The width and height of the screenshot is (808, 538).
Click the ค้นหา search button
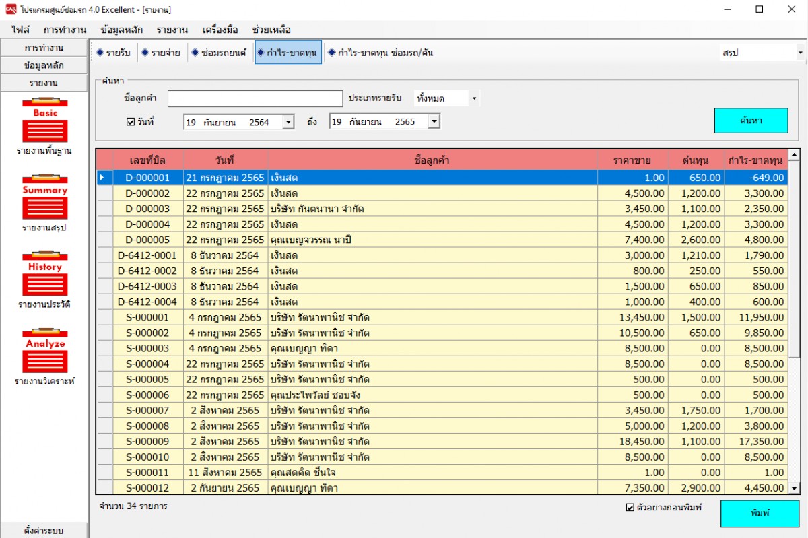pyautogui.click(x=751, y=121)
